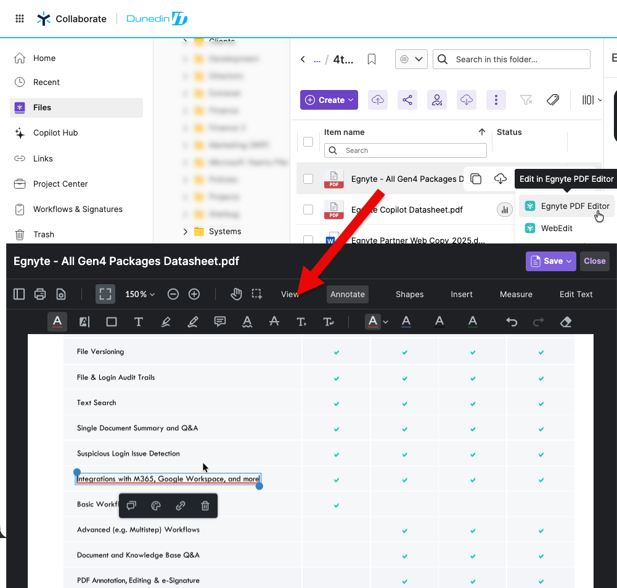Select Files in the sidebar
The height and width of the screenshot is (588, 617).
[76, 107]
